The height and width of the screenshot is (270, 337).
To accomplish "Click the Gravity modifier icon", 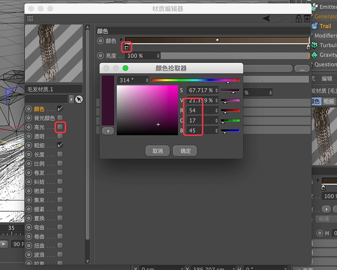I will [x=315, y=55].
